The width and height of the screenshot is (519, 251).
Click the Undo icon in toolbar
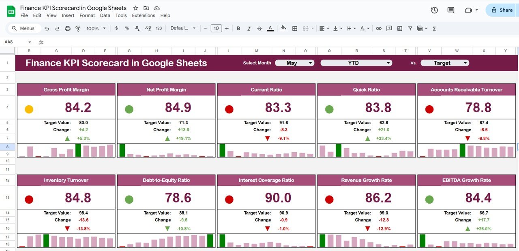(47, 28)
